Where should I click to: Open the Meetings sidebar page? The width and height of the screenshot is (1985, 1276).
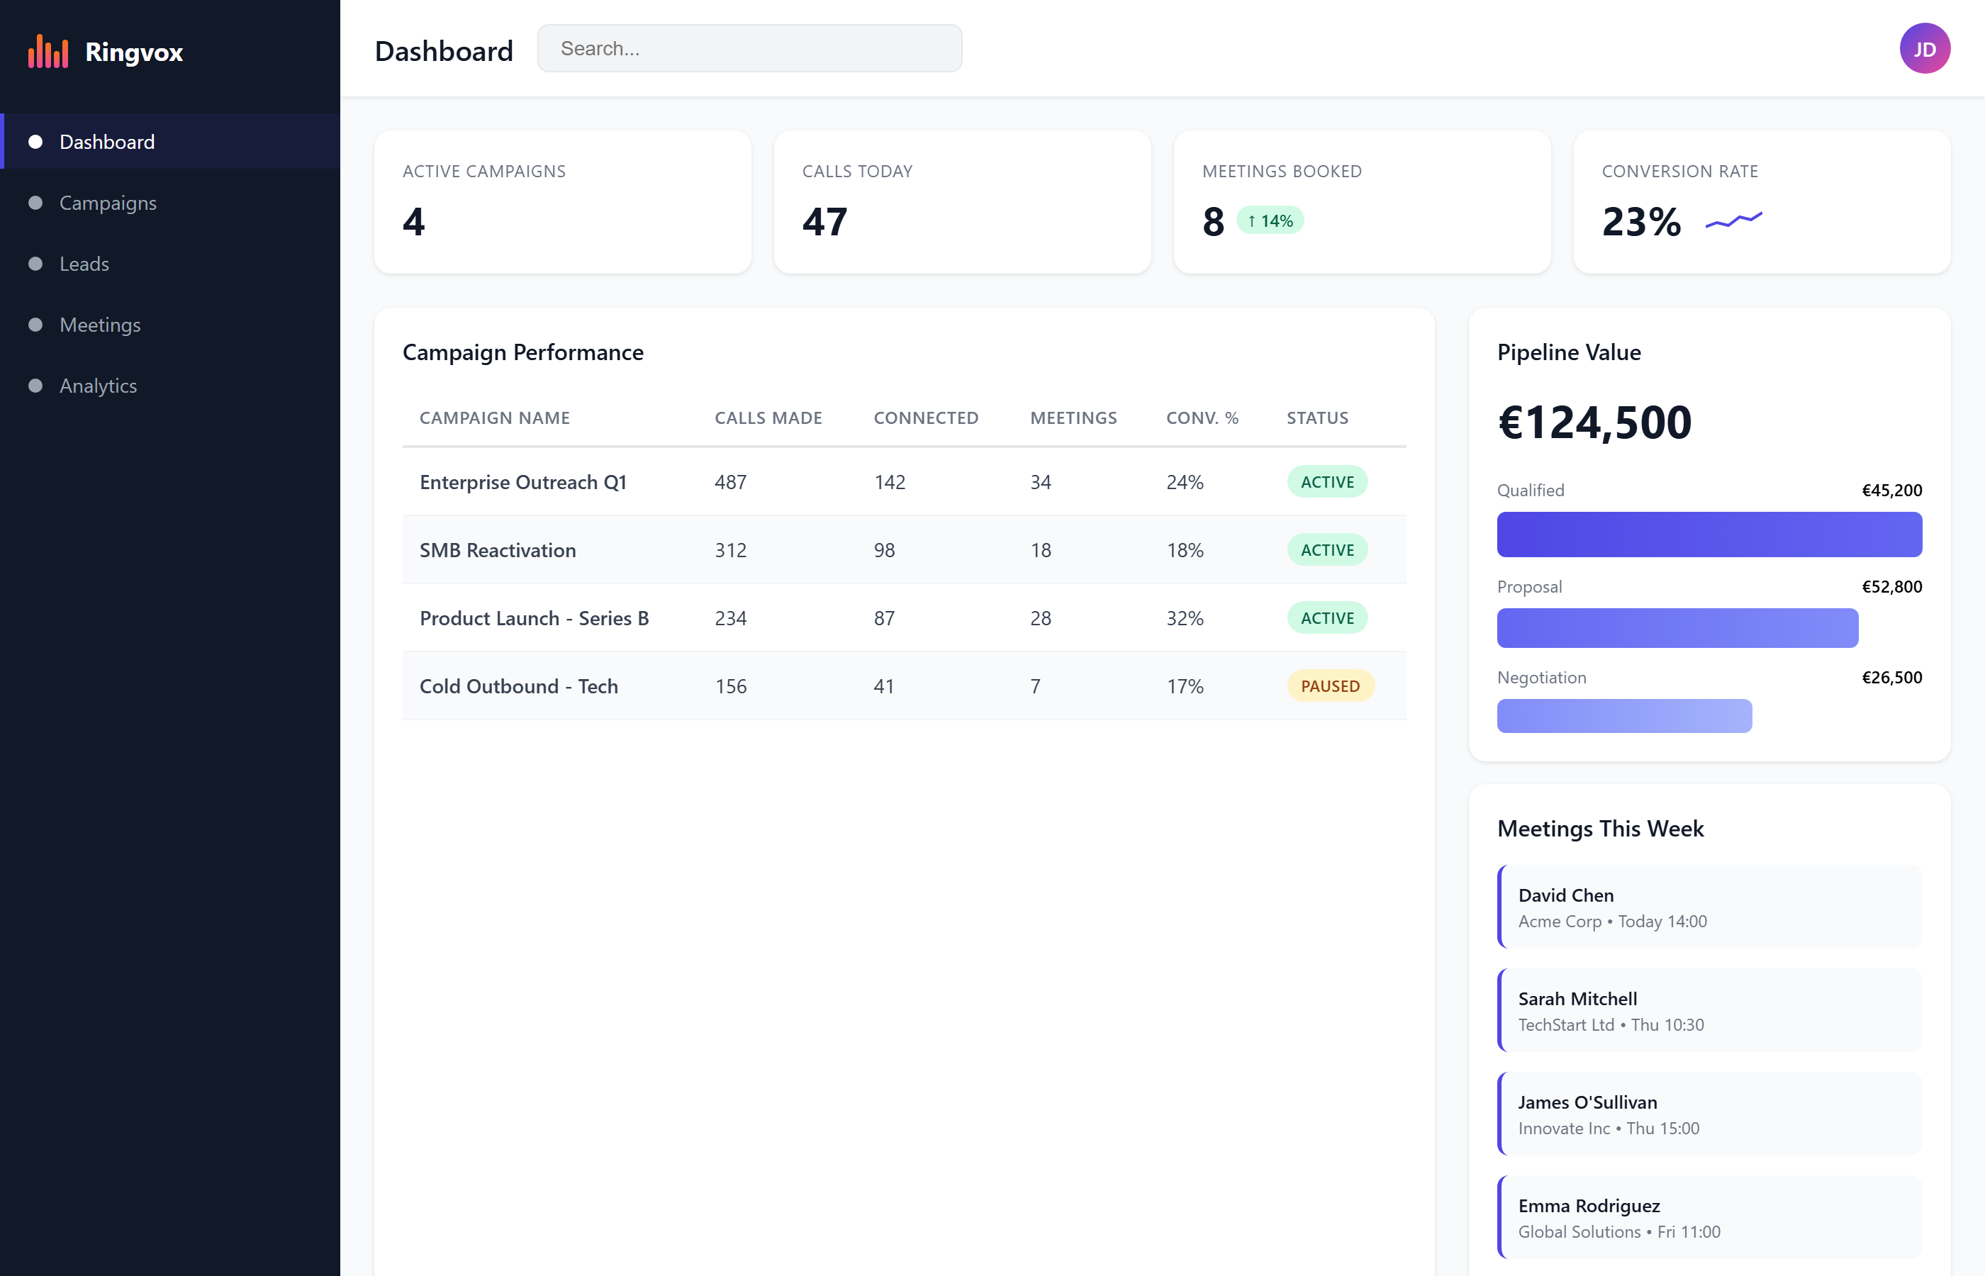[100, 325]
